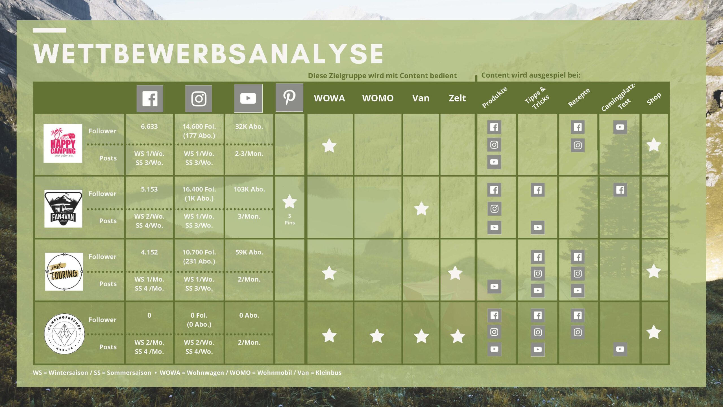Click the '103K Abo.' YouTube value
723x407 pixels.
click(x=249, y=189)
